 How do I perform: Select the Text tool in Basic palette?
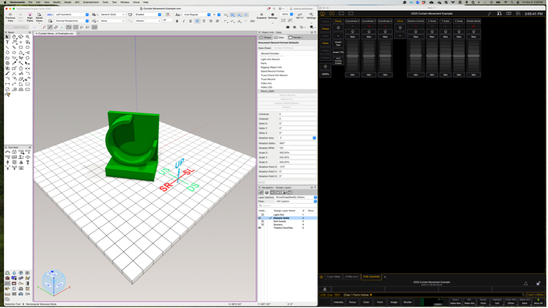(x=7, y=42)
